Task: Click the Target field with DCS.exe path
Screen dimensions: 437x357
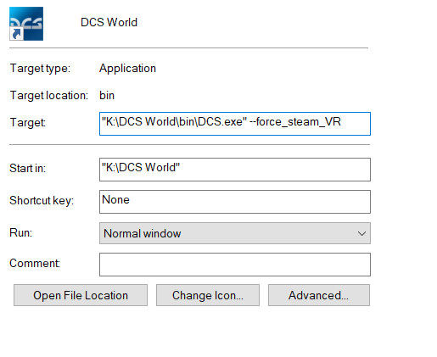Action: coord(235,124)
